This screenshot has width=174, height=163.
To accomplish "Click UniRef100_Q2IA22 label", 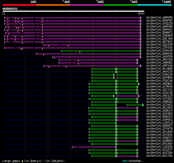I will point(159,105).
